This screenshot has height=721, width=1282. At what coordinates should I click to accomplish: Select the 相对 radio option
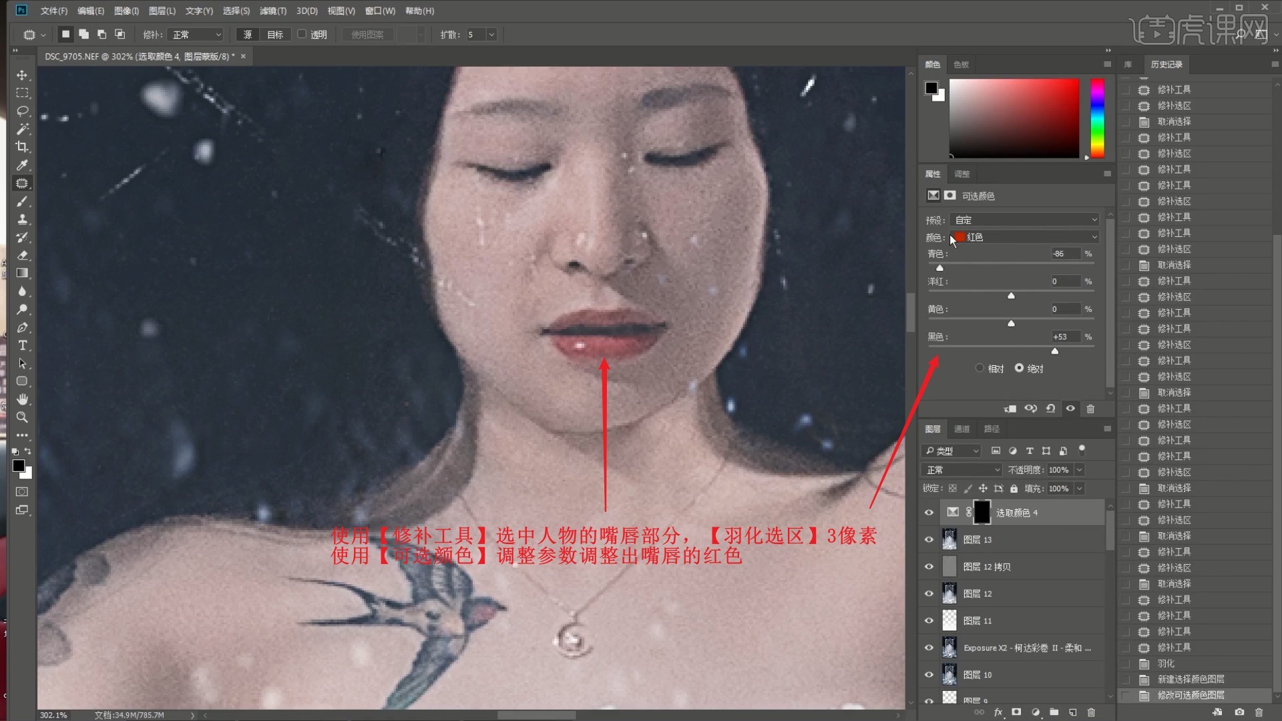[980, 368]
